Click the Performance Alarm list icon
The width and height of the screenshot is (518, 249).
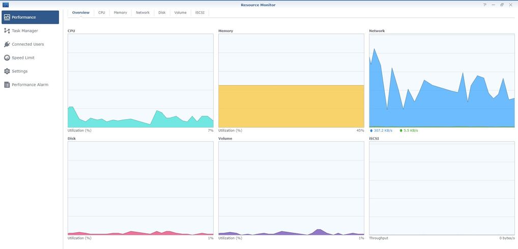point(7,85)
